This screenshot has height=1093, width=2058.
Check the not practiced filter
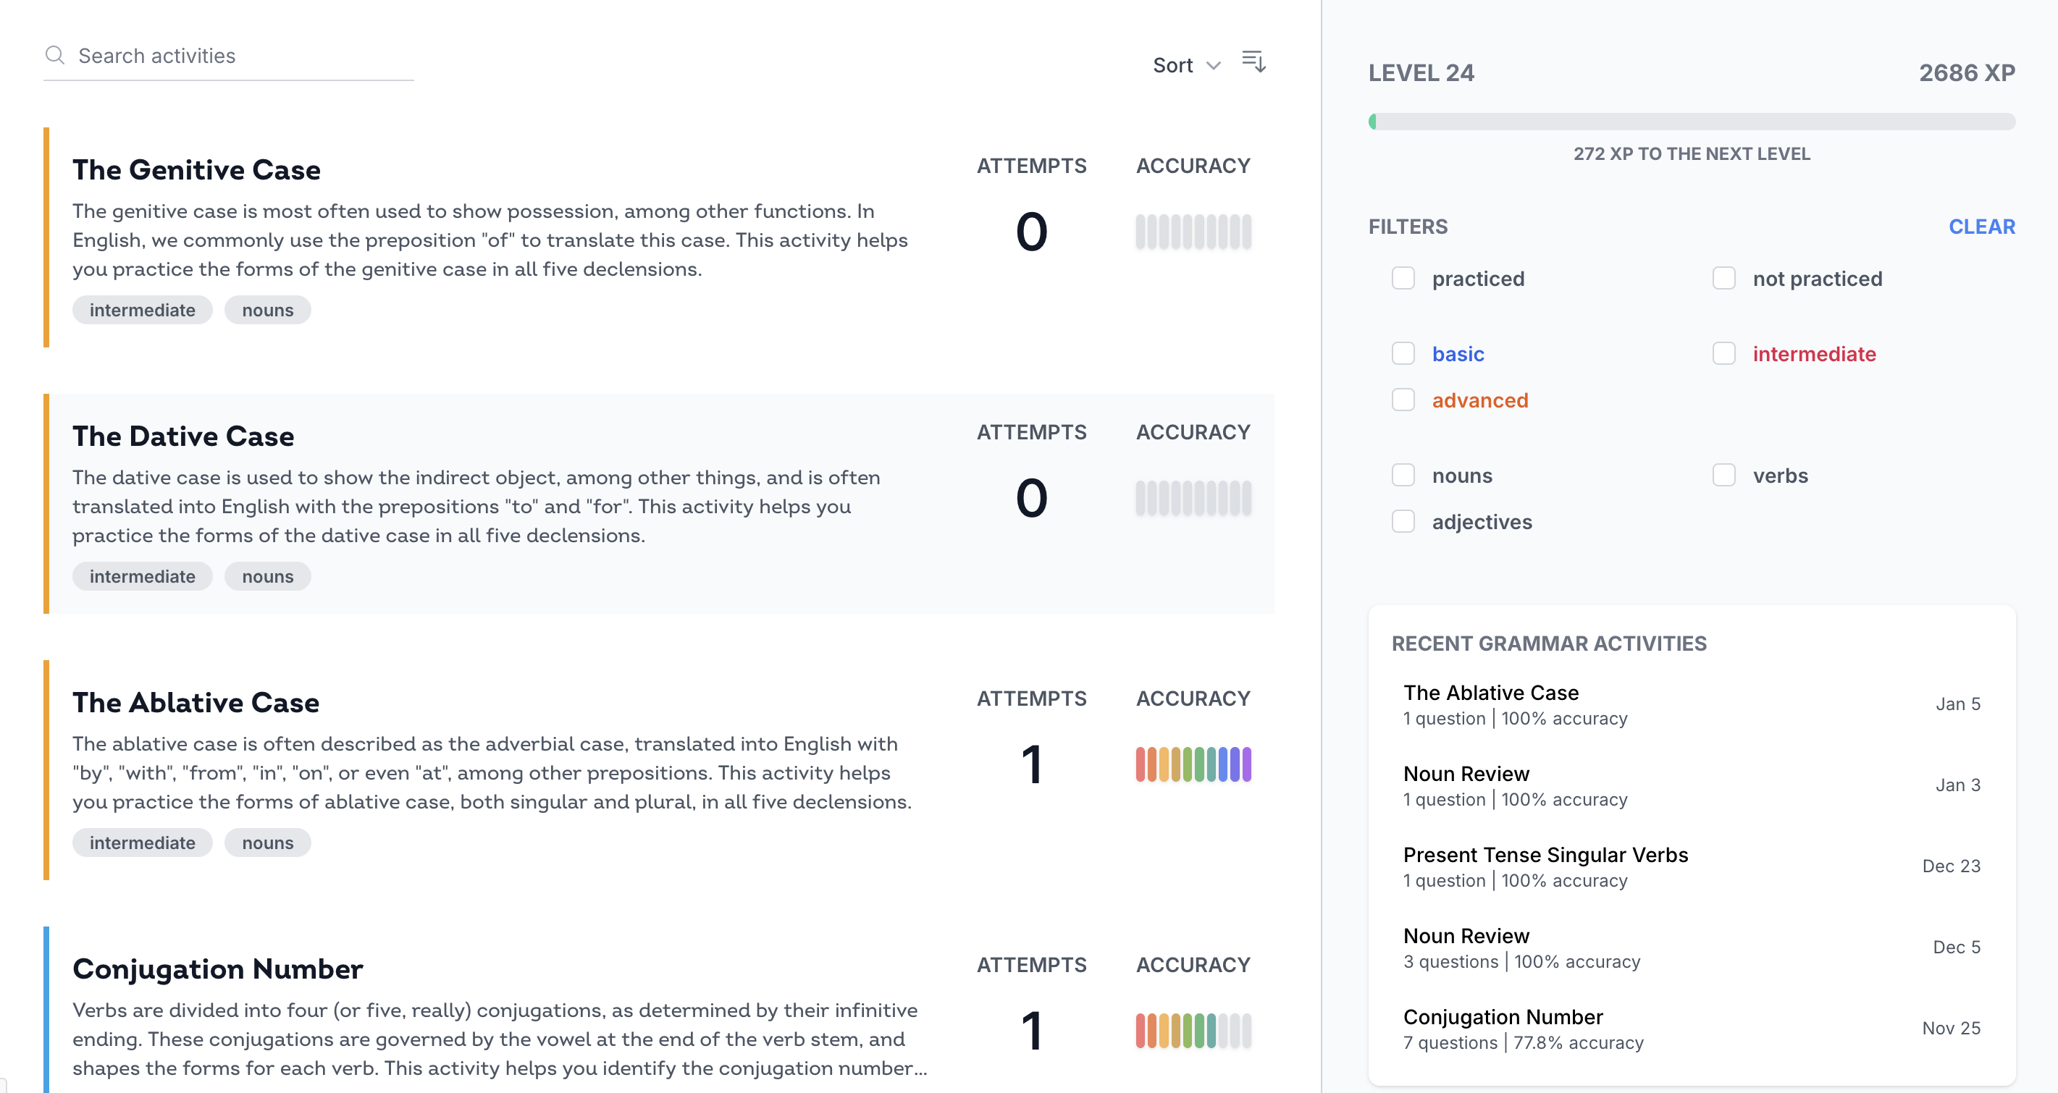pos(1723,279)
